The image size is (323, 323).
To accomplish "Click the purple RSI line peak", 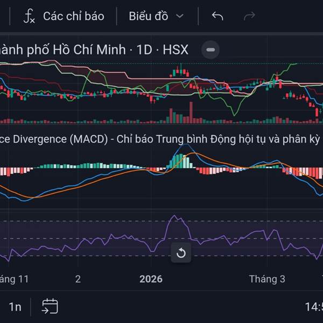I will pos(173,216).
